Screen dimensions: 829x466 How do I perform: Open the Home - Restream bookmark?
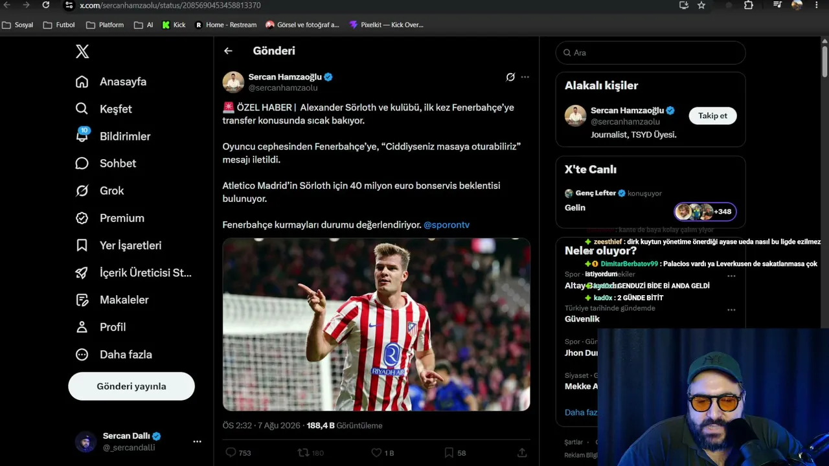(x=225, y=25)
